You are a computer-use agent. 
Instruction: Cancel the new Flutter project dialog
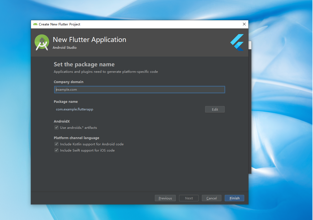click(212, 198)
